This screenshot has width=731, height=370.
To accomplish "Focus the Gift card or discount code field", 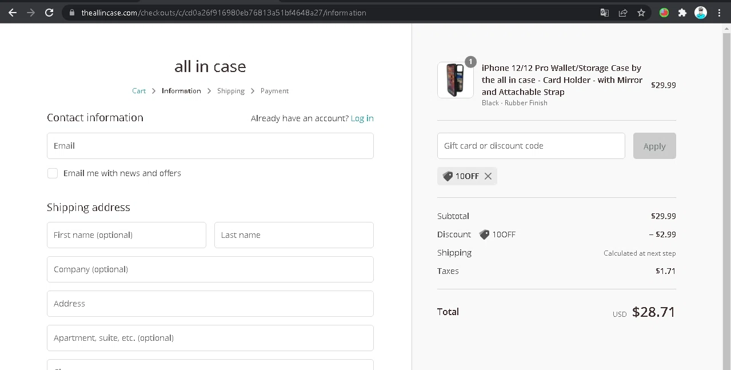I will (x=531, y=146).
